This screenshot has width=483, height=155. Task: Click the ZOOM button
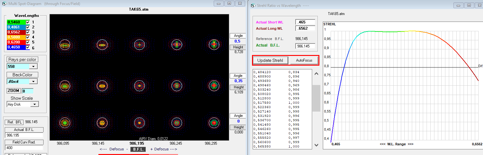pyautogui.click(x=13, y=91)
